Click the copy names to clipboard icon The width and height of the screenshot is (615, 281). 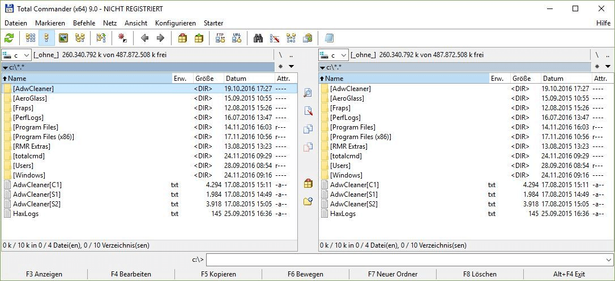click(308, 38)
